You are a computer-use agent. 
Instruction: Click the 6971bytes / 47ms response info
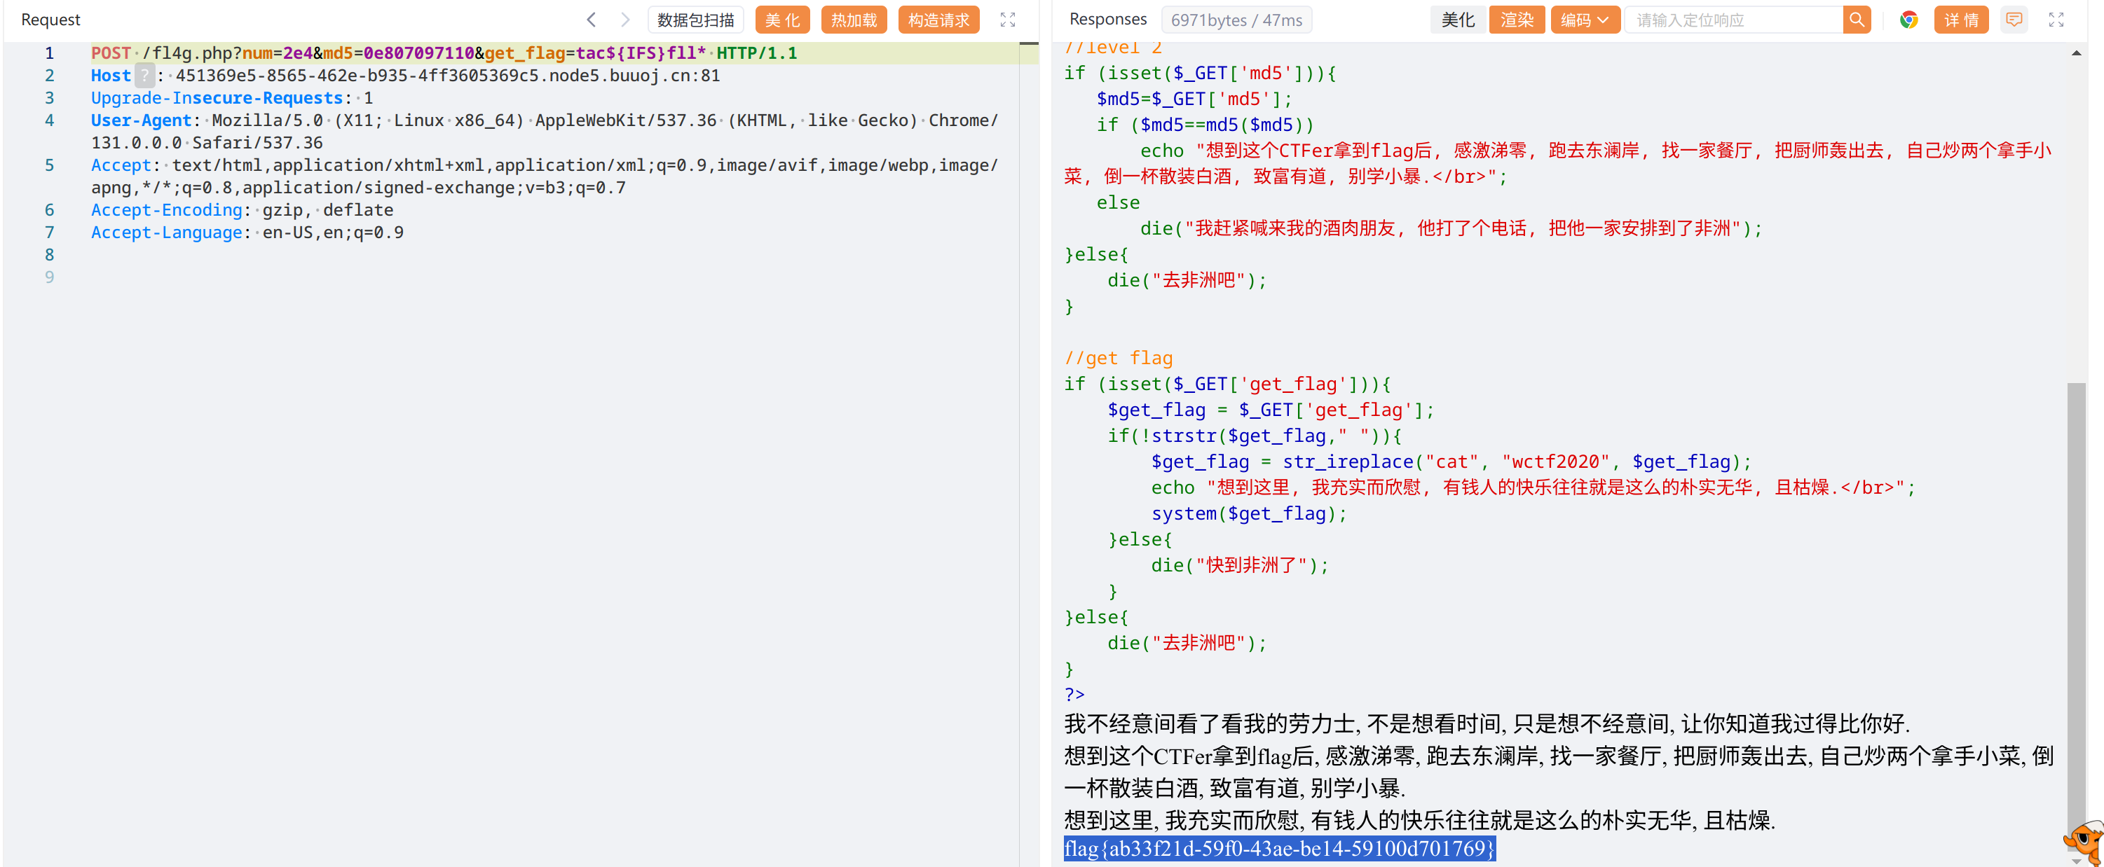(x=1236, y=20)
